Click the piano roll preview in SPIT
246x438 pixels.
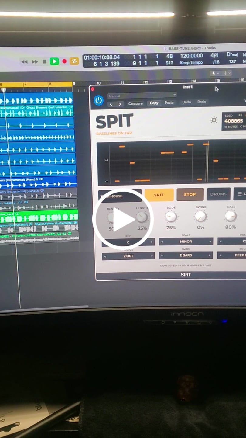point(171,163)
